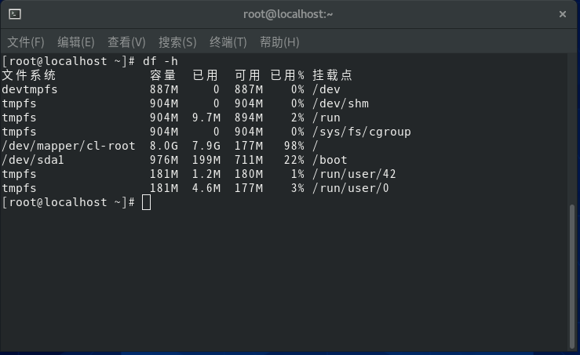The width and height of the screenshot is (580, 355).
Task: Open the 帮助(H) menu
Action: [x=279, y=42]
